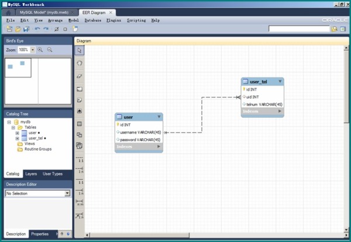Open the No Selection dropdown
Viewport: 351px width, 242px height.
coord(67,194)
